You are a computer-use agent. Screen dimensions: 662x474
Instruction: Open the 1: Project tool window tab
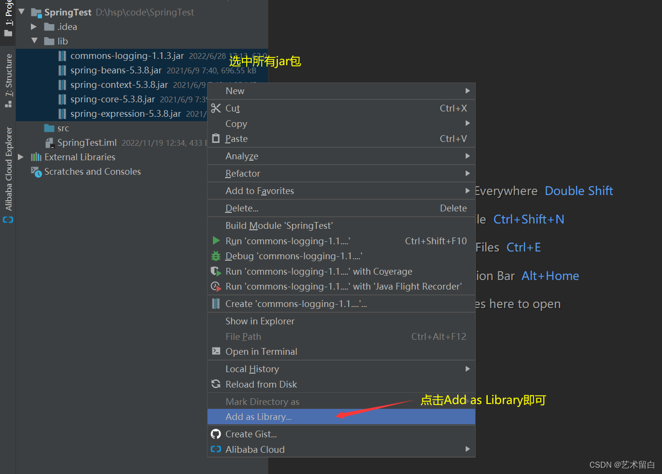tap(8, 19)
